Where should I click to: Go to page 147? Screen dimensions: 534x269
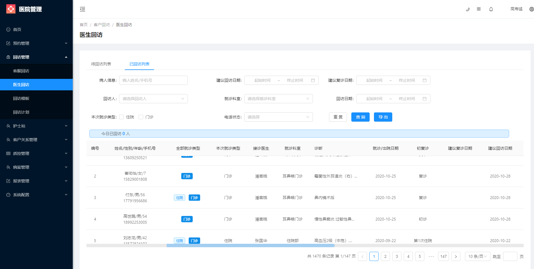click(x=444, y=256)
